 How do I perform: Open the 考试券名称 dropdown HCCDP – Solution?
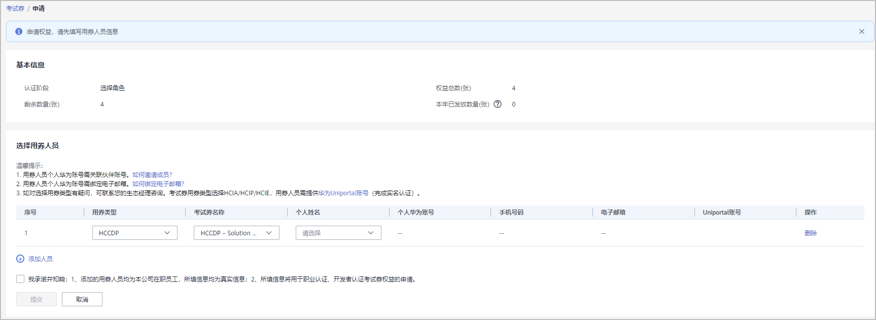coord(236,233)
